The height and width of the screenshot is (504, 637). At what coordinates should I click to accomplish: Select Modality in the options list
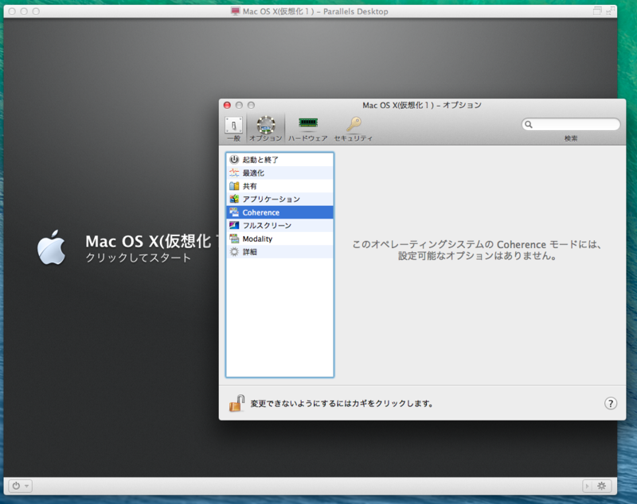pyautogui.click(x=279, y=238)
